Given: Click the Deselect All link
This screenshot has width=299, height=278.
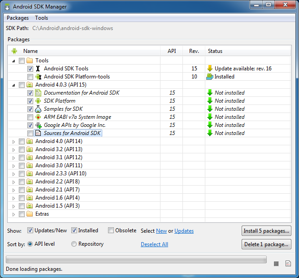Looking at the screenshot, I should pyautogui.click(x=155, y=244).
